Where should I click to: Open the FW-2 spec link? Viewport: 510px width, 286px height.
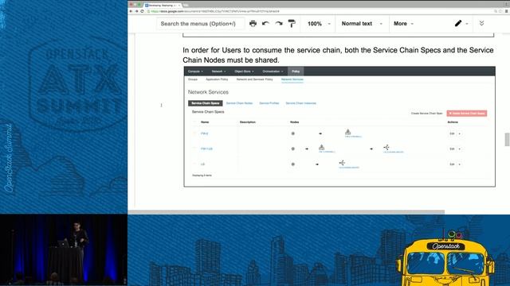[x=204, y=133]
